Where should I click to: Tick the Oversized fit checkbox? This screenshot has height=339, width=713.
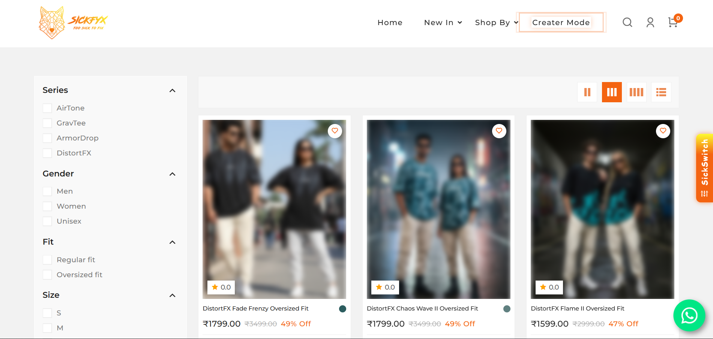coord(47,275)
